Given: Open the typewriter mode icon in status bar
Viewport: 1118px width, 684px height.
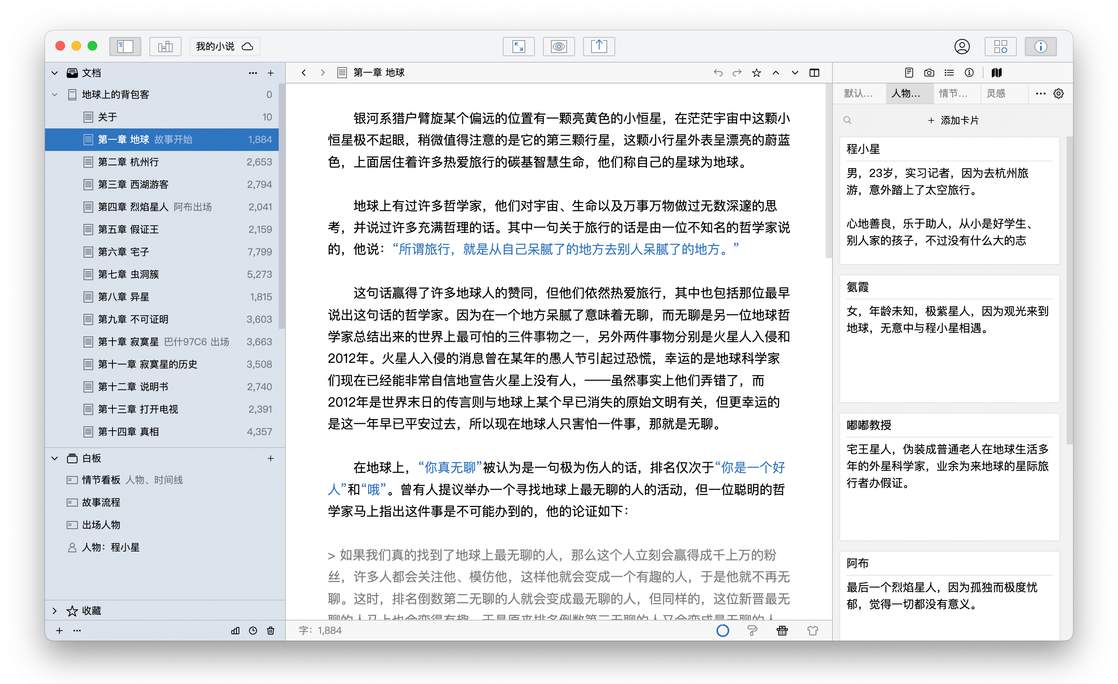Looking at the screenshot, I should (782, 631).
